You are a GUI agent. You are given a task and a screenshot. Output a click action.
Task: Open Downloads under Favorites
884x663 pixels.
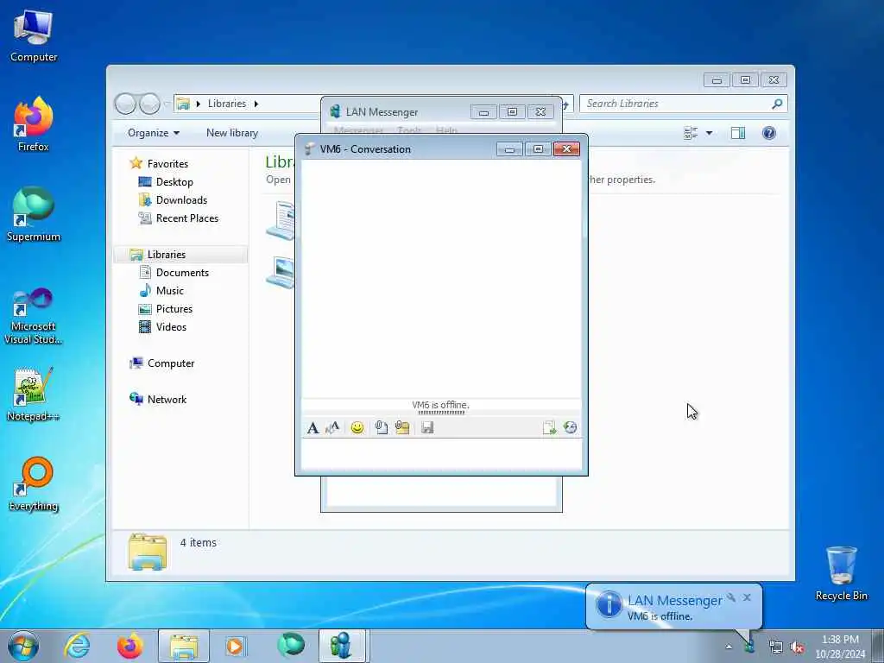click(181, 200)
